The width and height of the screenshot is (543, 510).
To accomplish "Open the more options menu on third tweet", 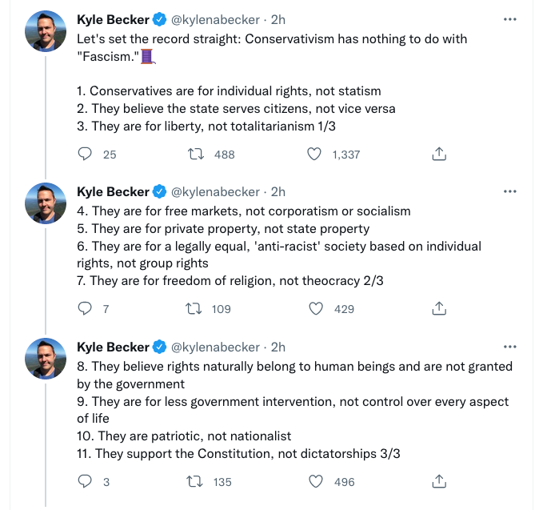I will pyautogui.click(x=510, y=347).
